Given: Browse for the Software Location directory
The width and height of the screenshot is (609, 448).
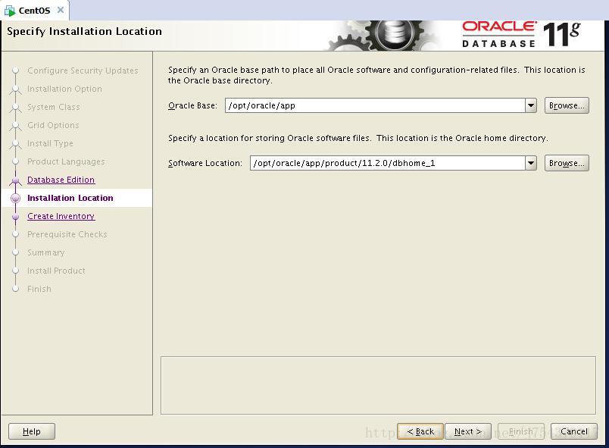Looking at the screenshot, I should tap(566, 163).
